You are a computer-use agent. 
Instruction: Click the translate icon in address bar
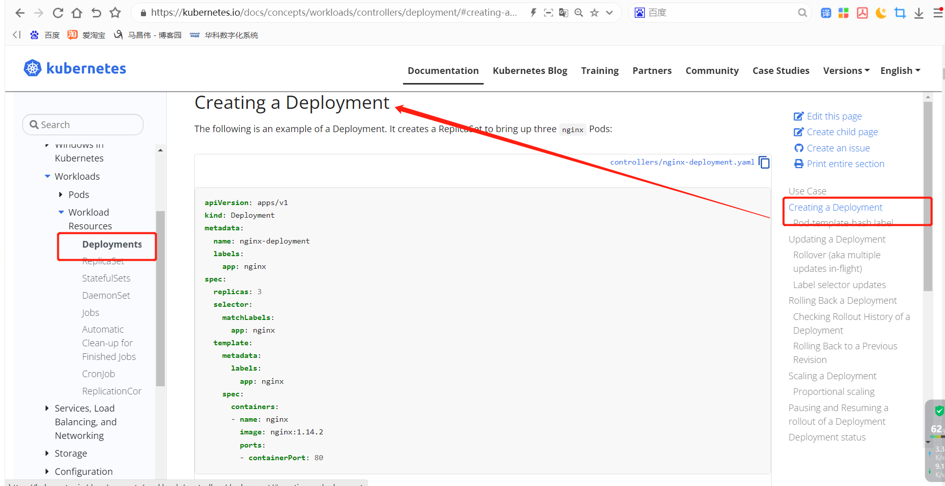tap(563, 13)
